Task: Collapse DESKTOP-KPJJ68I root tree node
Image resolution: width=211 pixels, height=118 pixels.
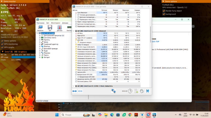Action: pyautogui.click(x=37, y=33)
